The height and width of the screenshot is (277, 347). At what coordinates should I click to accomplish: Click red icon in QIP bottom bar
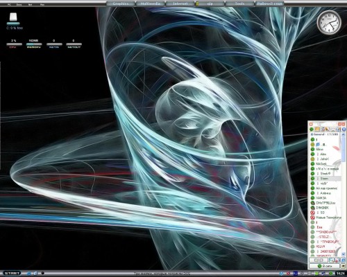coord(337,260)
